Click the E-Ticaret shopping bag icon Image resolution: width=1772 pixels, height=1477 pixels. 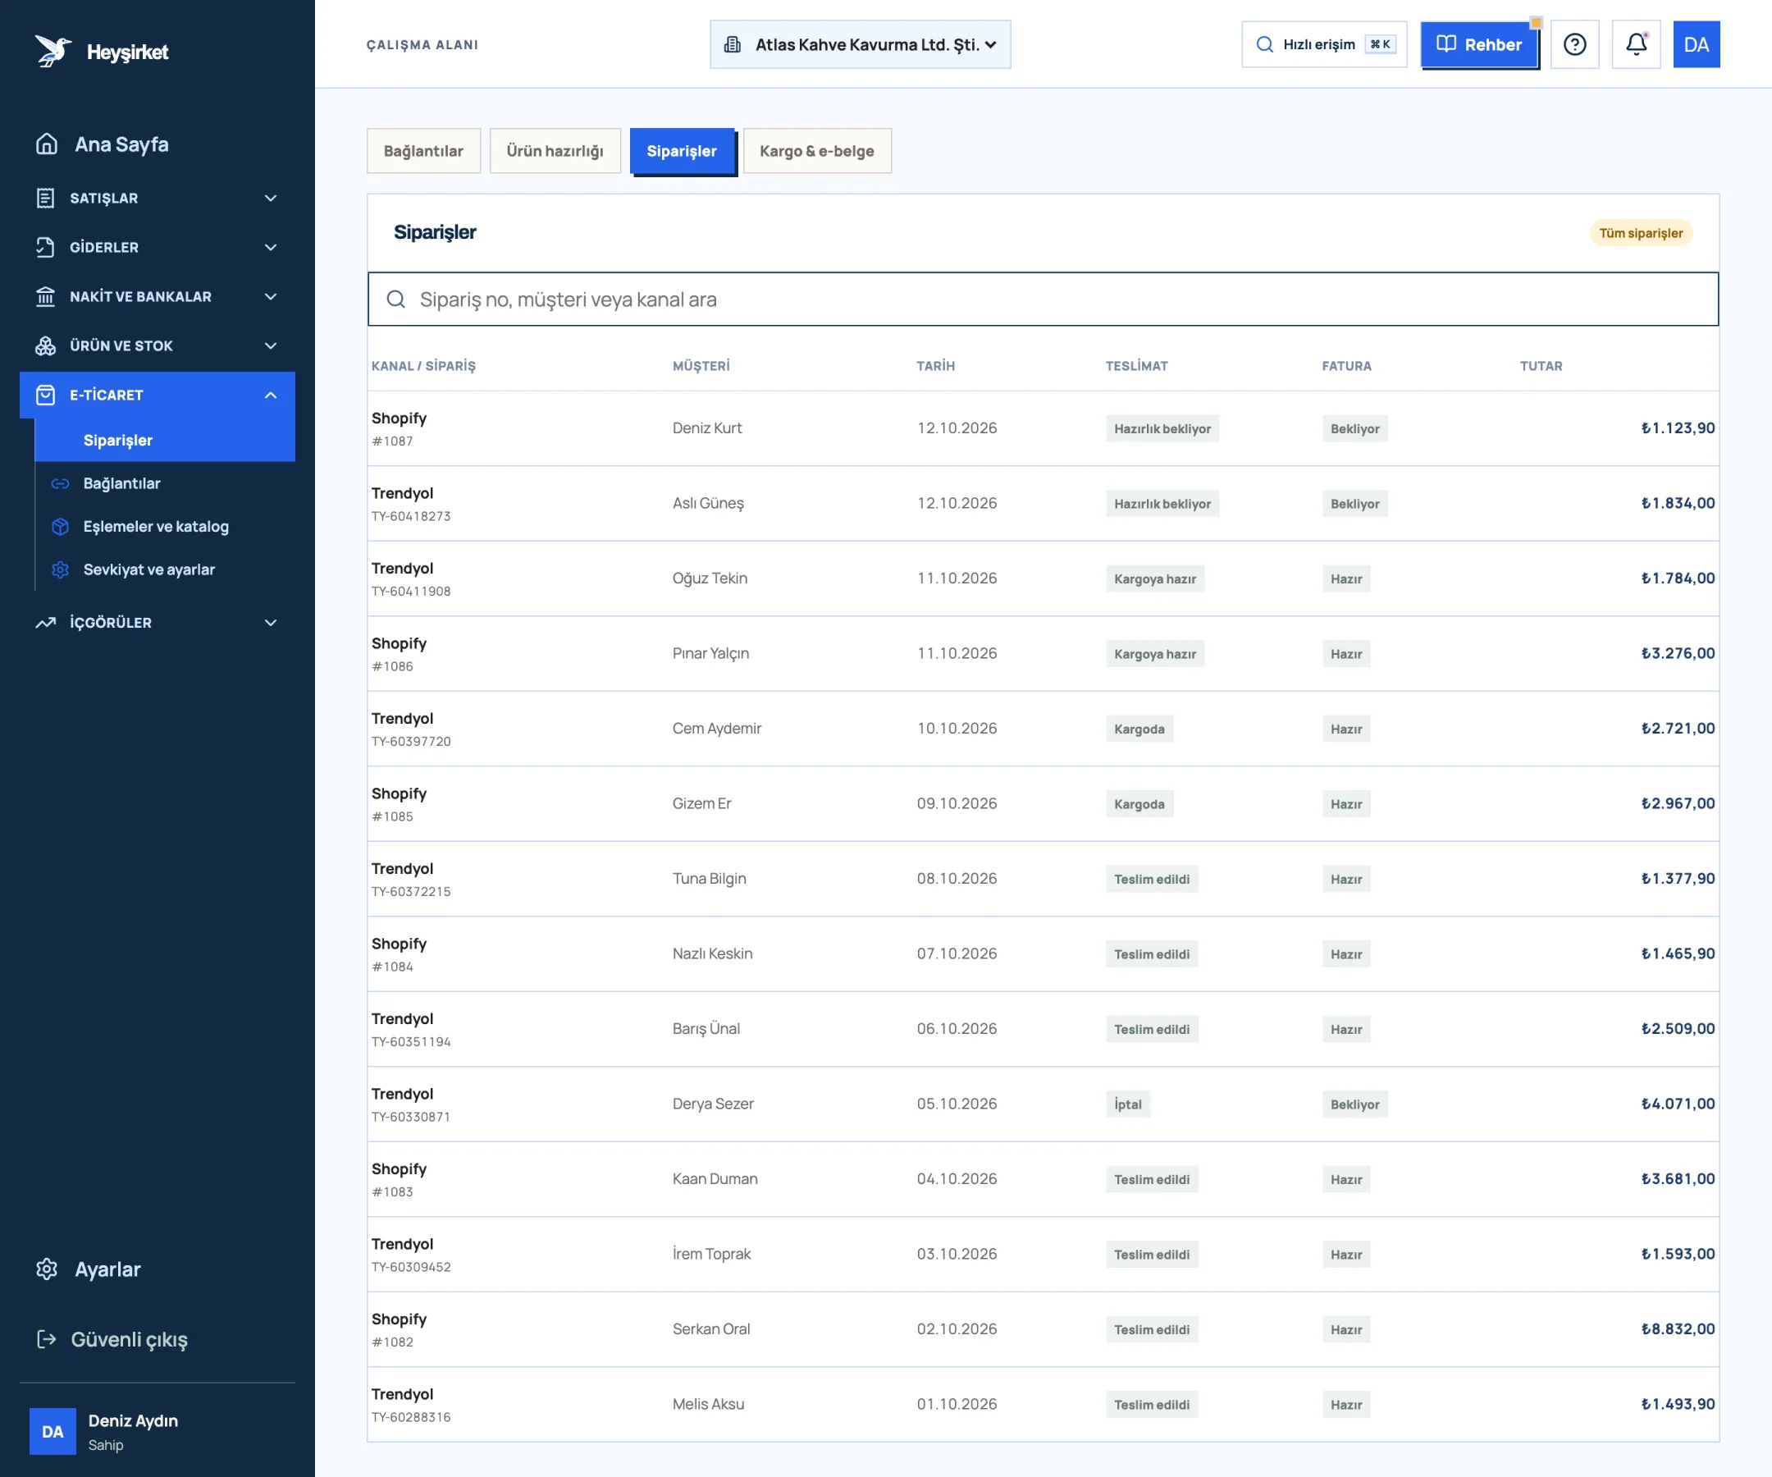pyautogui.click(x=46, y=395)
